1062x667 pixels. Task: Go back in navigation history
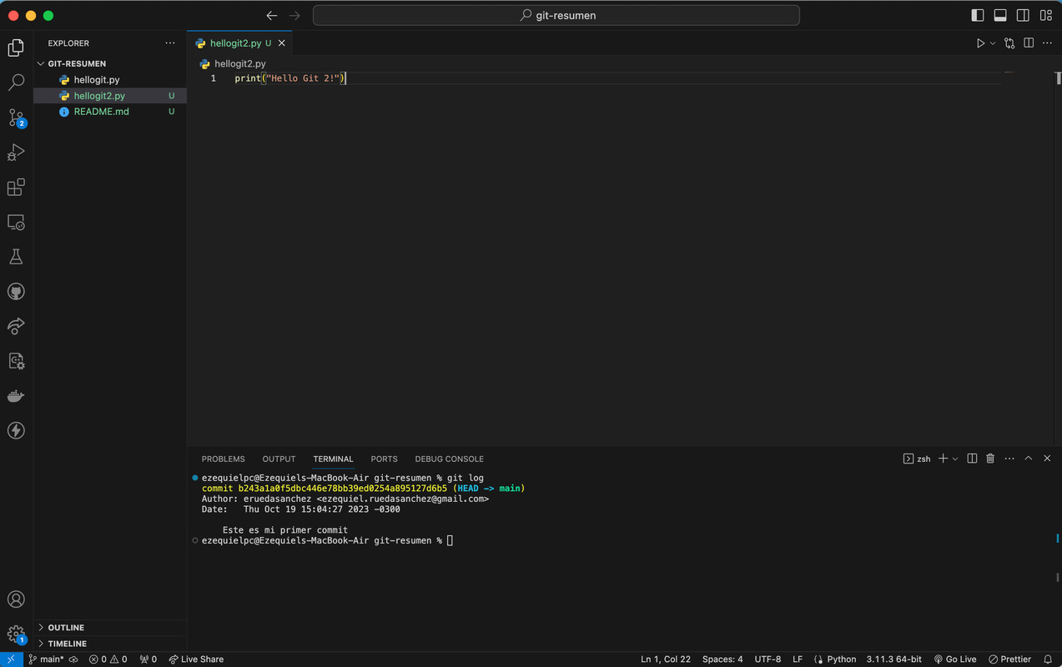pos(272,15)
